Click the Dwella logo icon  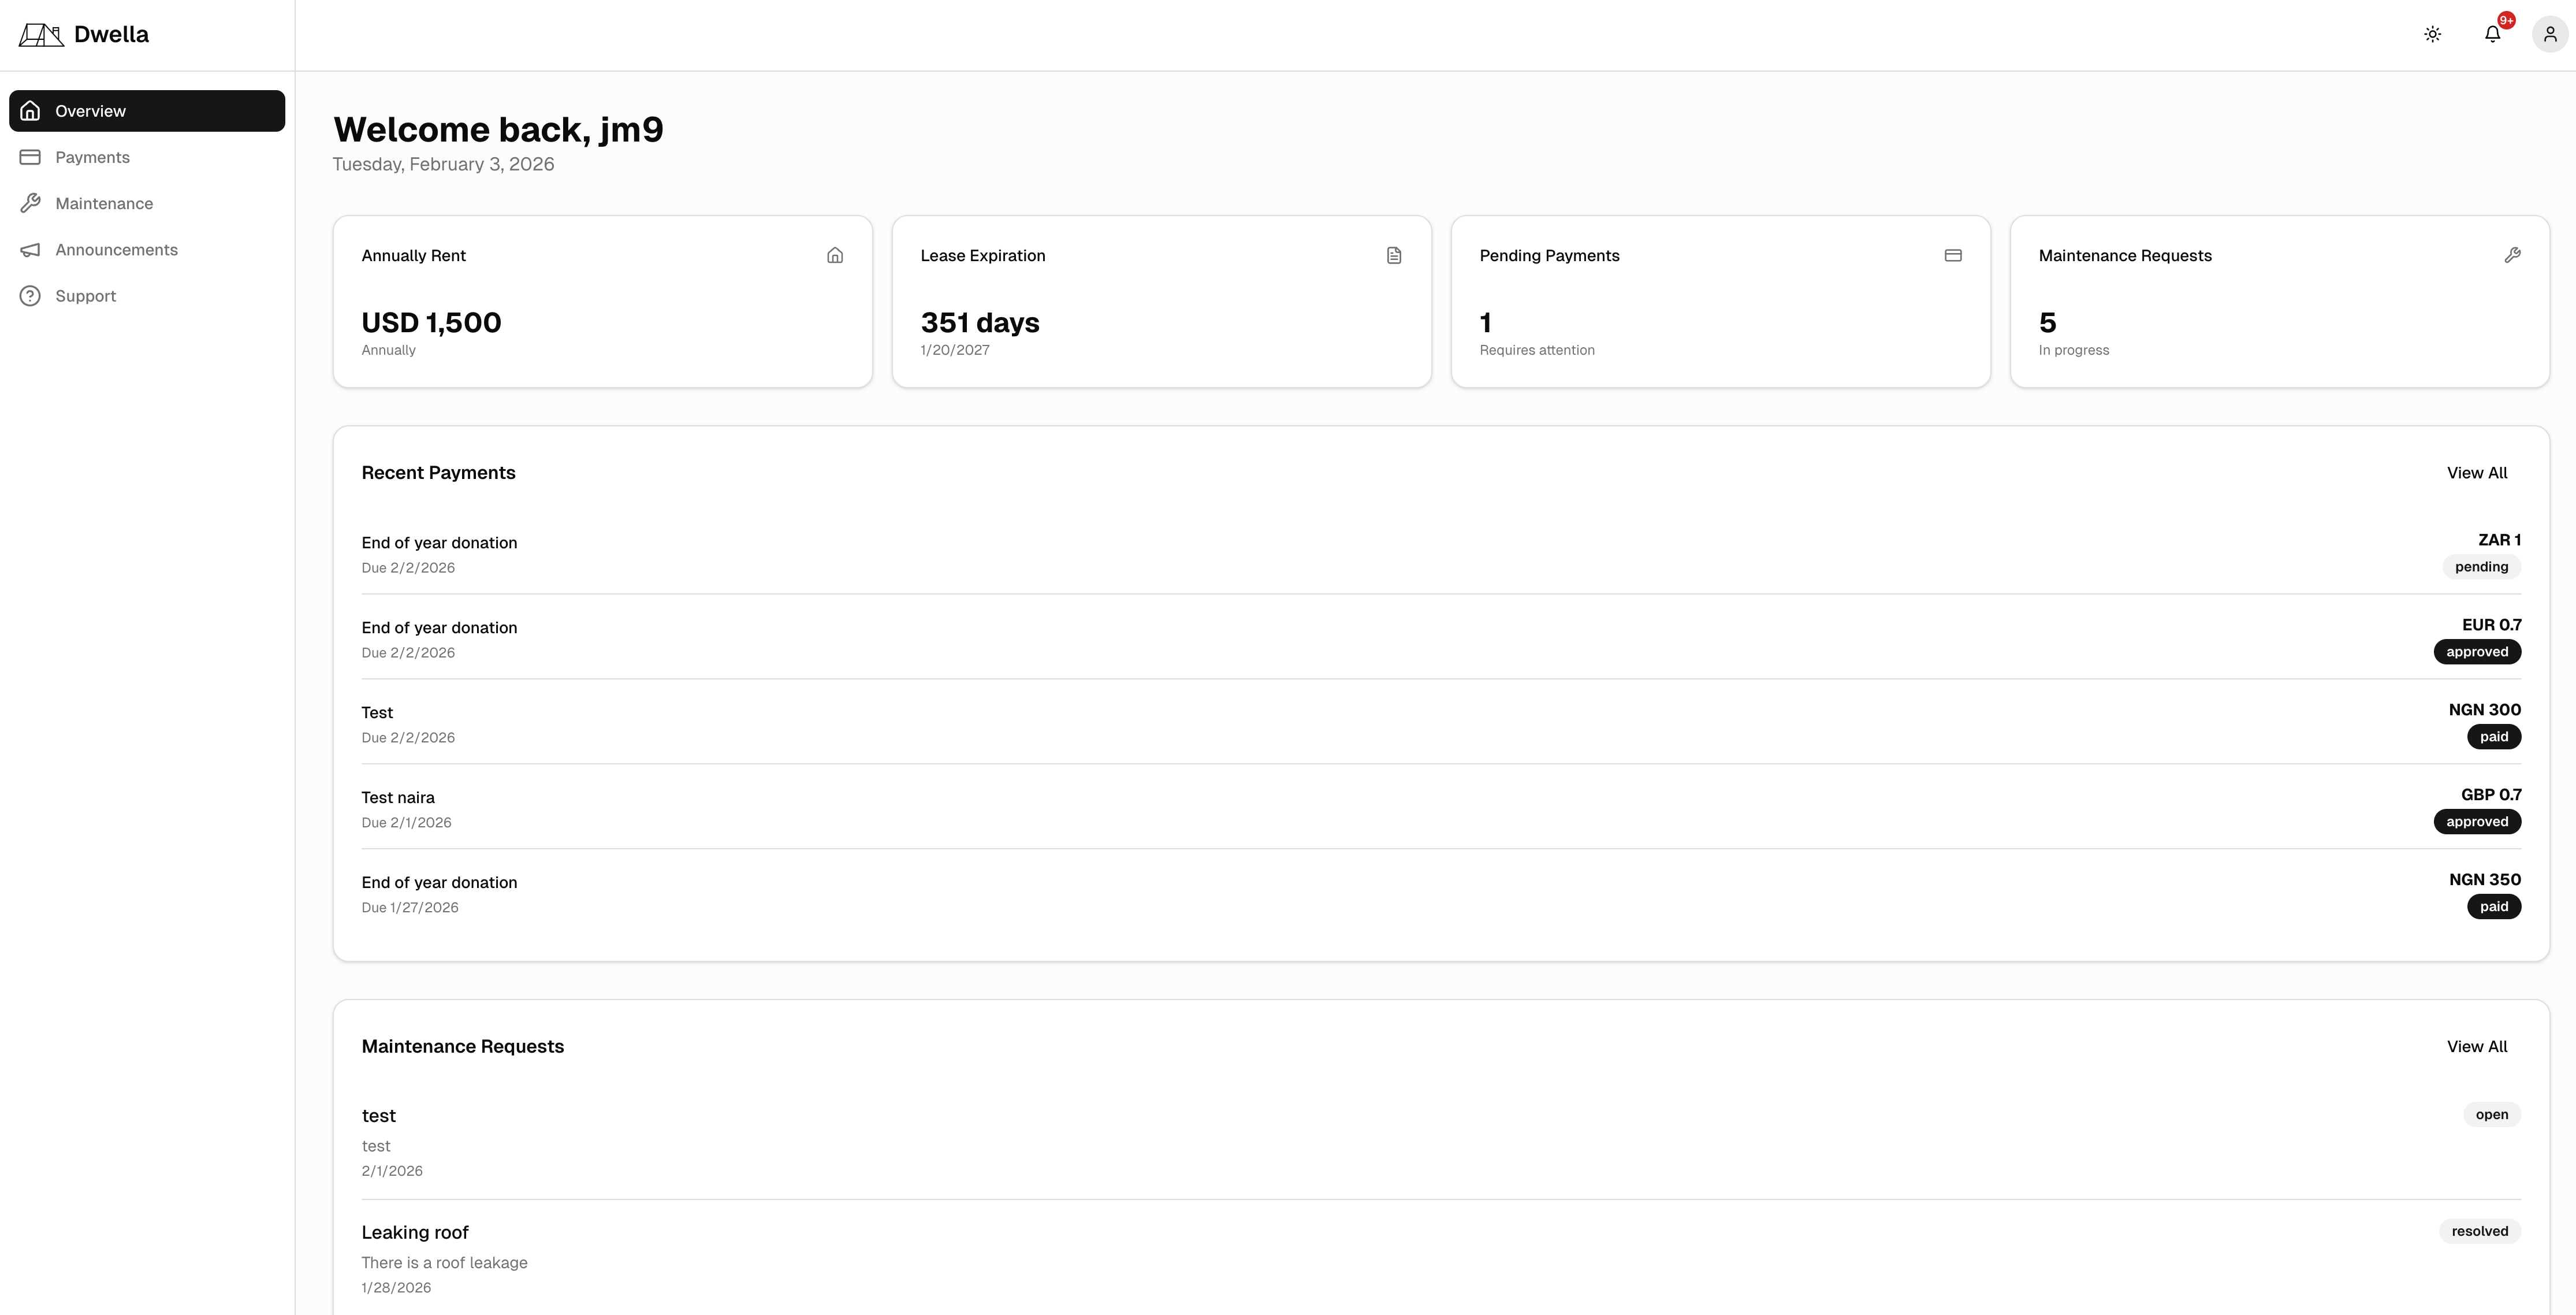point(41,35)
